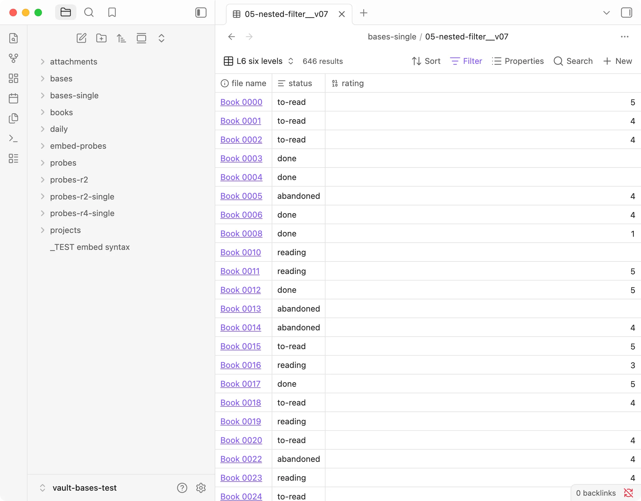Click the Sort button

(x=426, y=61)
